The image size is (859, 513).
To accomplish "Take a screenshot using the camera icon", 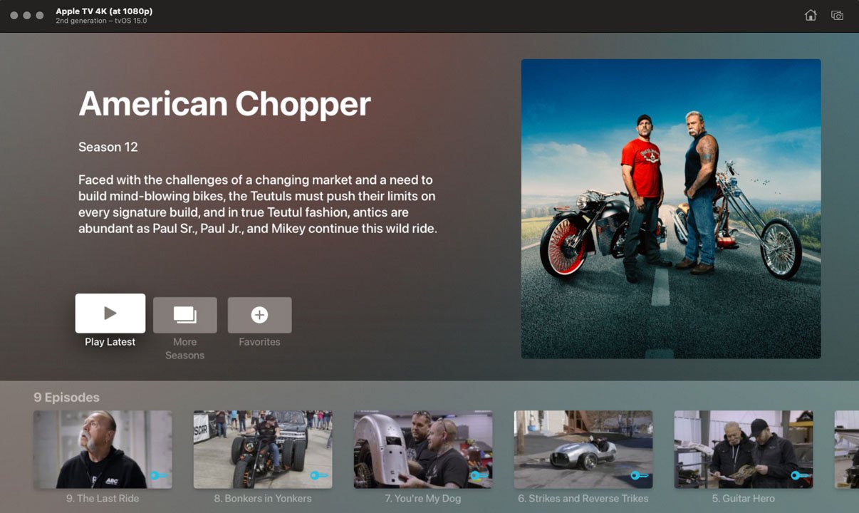I will (x=837, y=14).
